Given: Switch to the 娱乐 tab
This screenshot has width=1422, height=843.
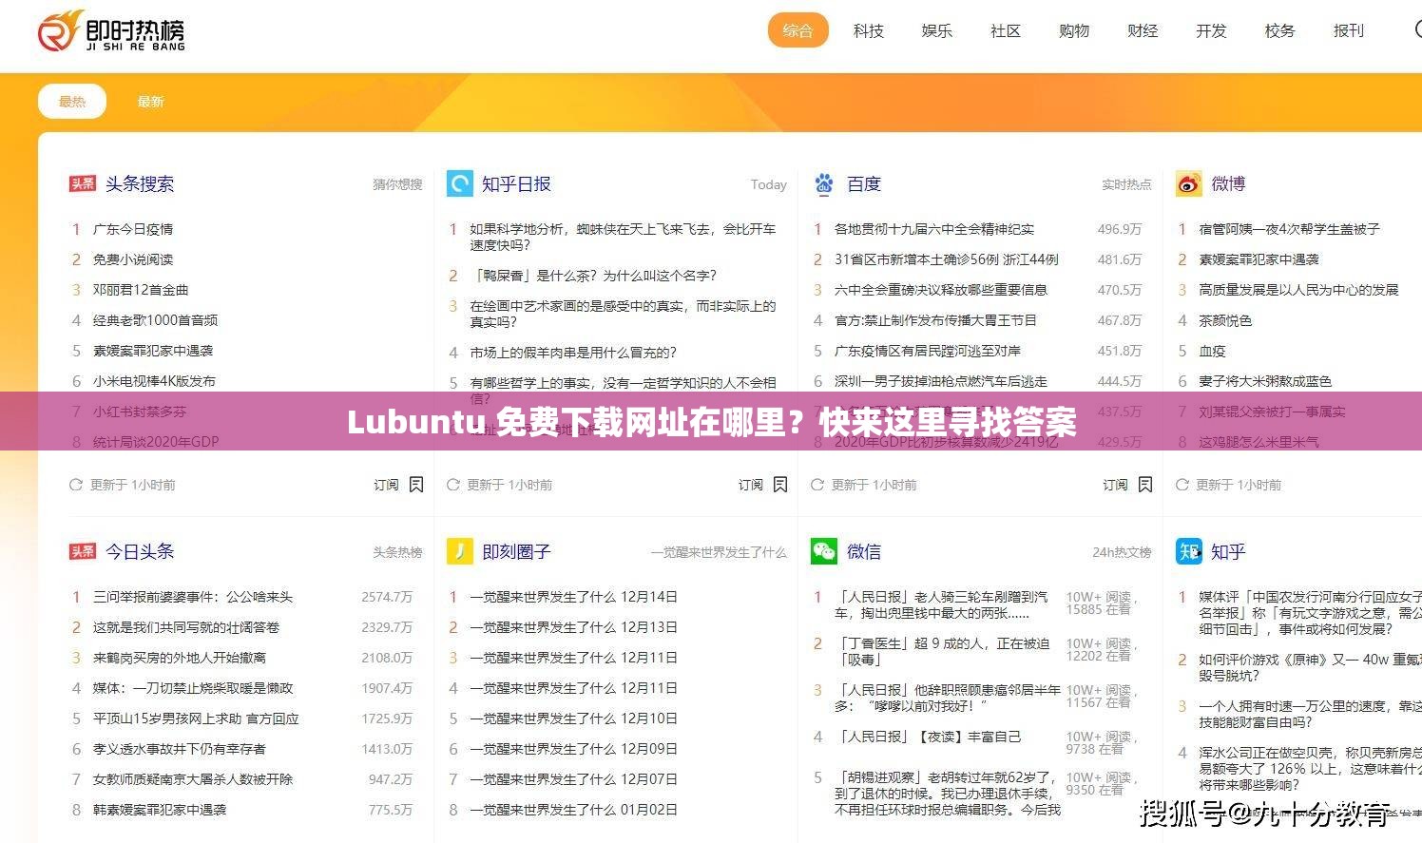Looking at the screenshot, I should tap(936, 30).
